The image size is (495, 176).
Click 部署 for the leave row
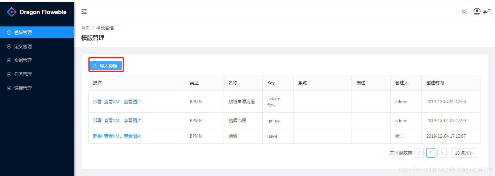tap(97, 136)
